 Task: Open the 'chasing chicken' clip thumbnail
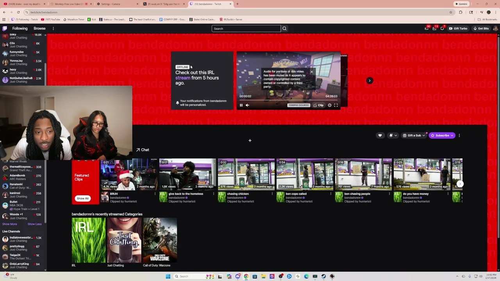[x=246, y=174]
